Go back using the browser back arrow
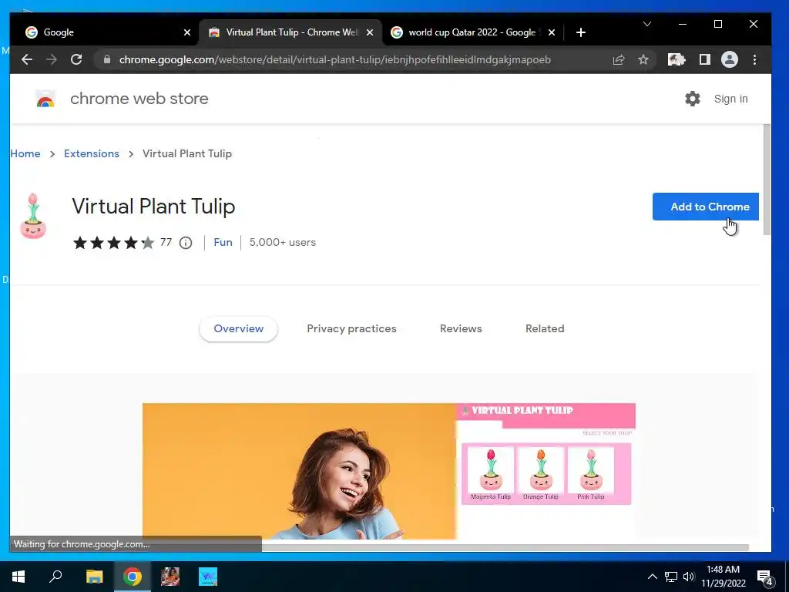 [27, 59]
